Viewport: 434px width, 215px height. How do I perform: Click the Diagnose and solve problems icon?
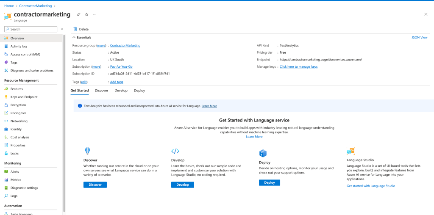pyautogui.click(x=6, y=70)
